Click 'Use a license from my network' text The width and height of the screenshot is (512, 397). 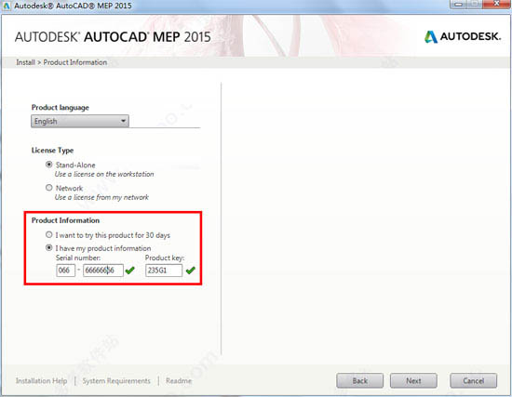point(101,197)
